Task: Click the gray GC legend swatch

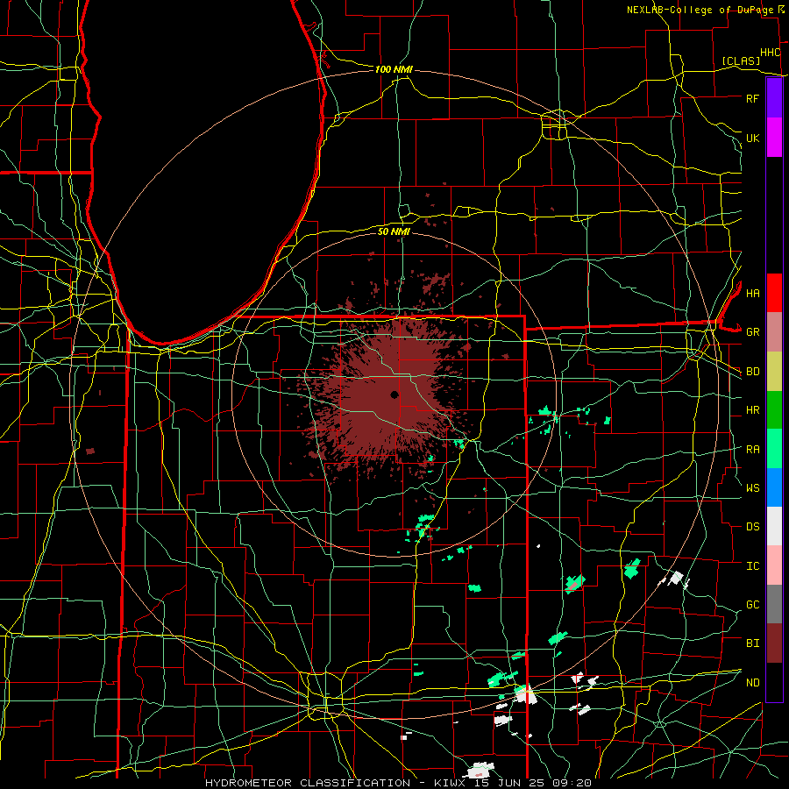Action: click(x=774, y=604)
